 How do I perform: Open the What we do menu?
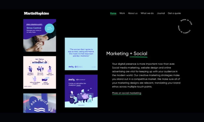point(147,13)
